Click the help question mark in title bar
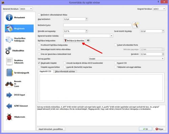This screenshot has height=134, width=169. tap(158, 2)
